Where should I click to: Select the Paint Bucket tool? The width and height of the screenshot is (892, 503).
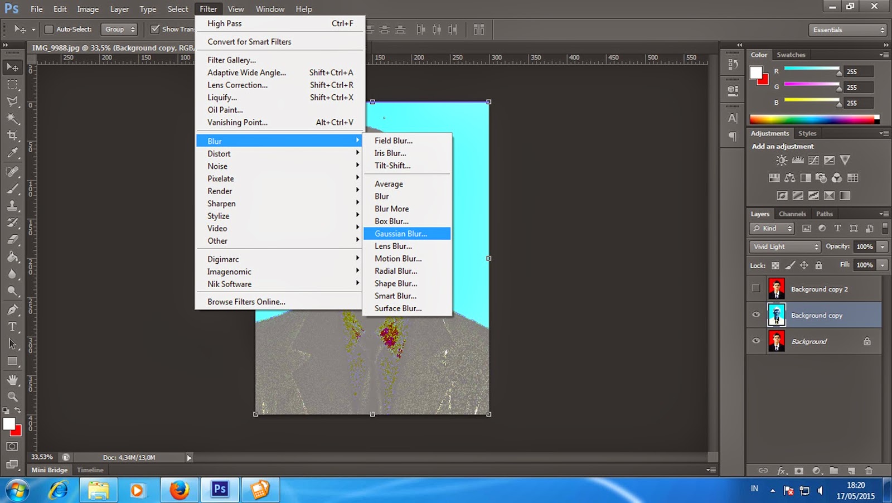[x=12, y=257]
